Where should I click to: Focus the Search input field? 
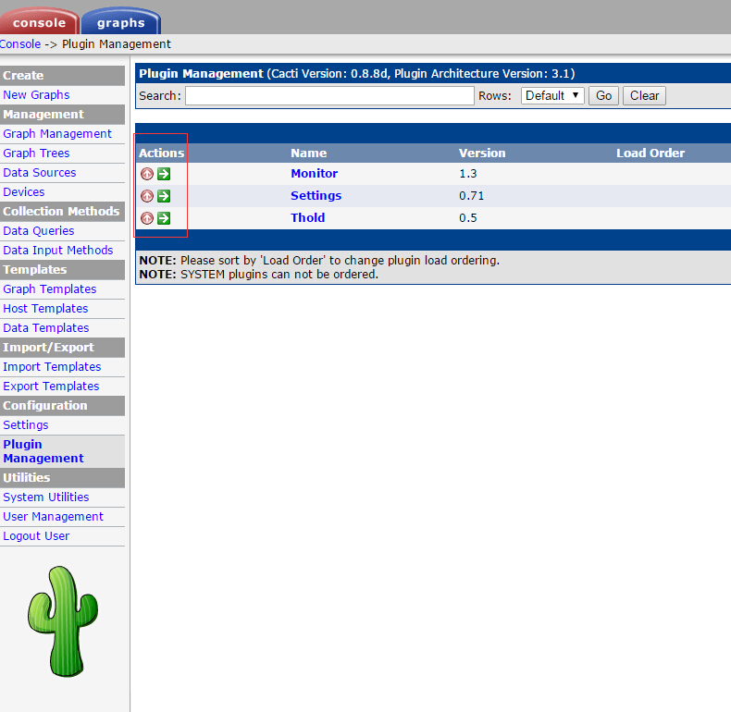tap(329, 95)
